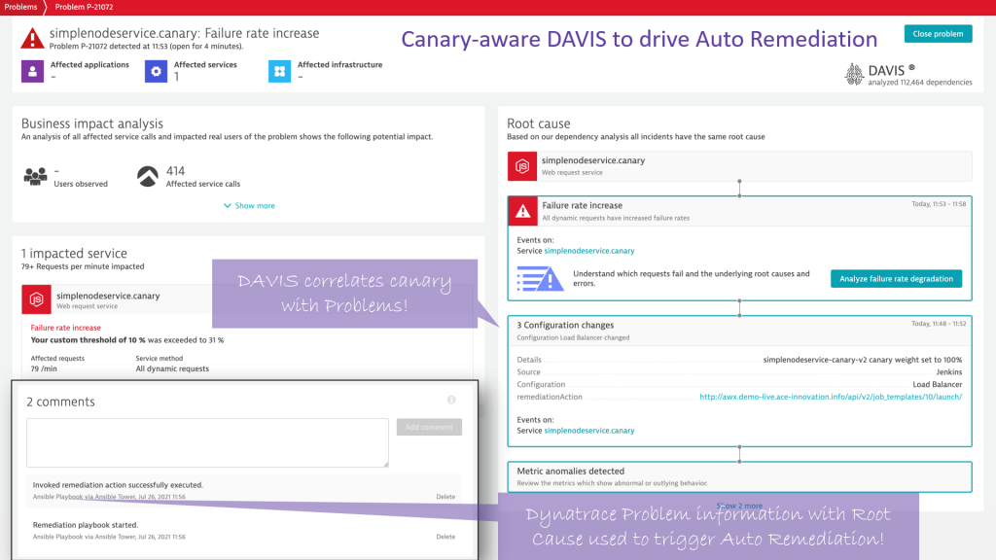Click 'All dynamic requests' service method value

(x=172, y=368)
